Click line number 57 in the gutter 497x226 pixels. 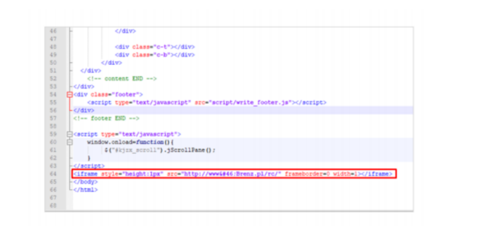[53, 119]
